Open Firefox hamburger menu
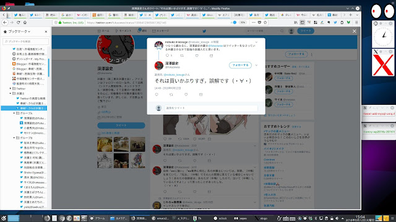396x222 pixels. 356,22
